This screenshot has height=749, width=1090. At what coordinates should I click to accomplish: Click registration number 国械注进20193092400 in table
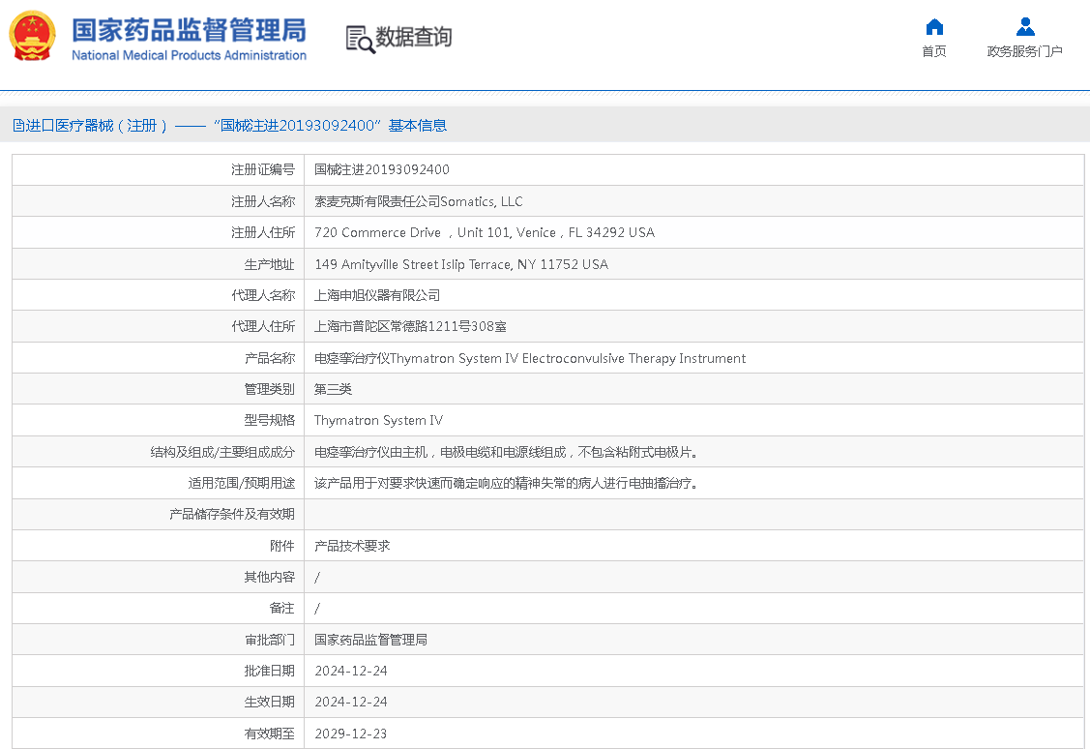coord(382,169)
